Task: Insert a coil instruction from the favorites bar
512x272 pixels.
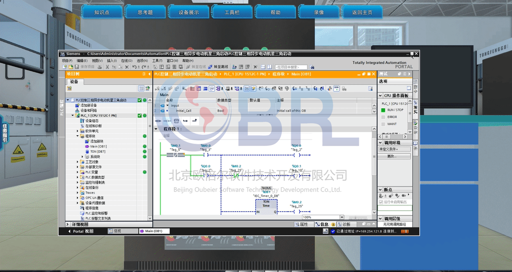Action: pyautogui.click(x=167, y=121)
